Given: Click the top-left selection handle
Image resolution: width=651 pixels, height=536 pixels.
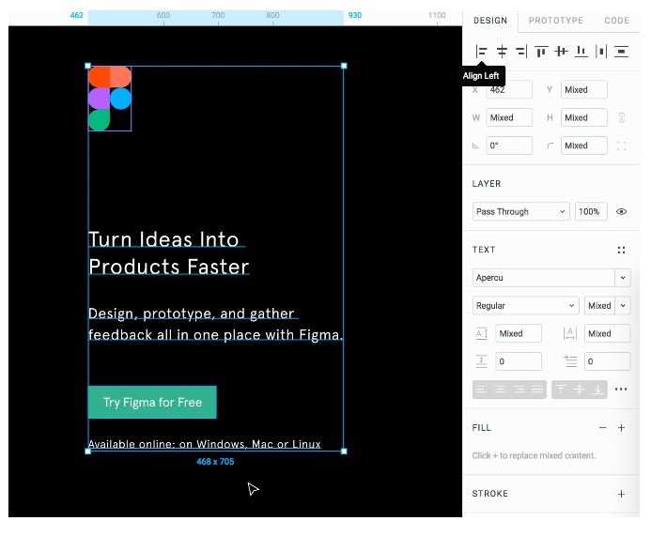Looking at the screenshot, I should (88, 66).
